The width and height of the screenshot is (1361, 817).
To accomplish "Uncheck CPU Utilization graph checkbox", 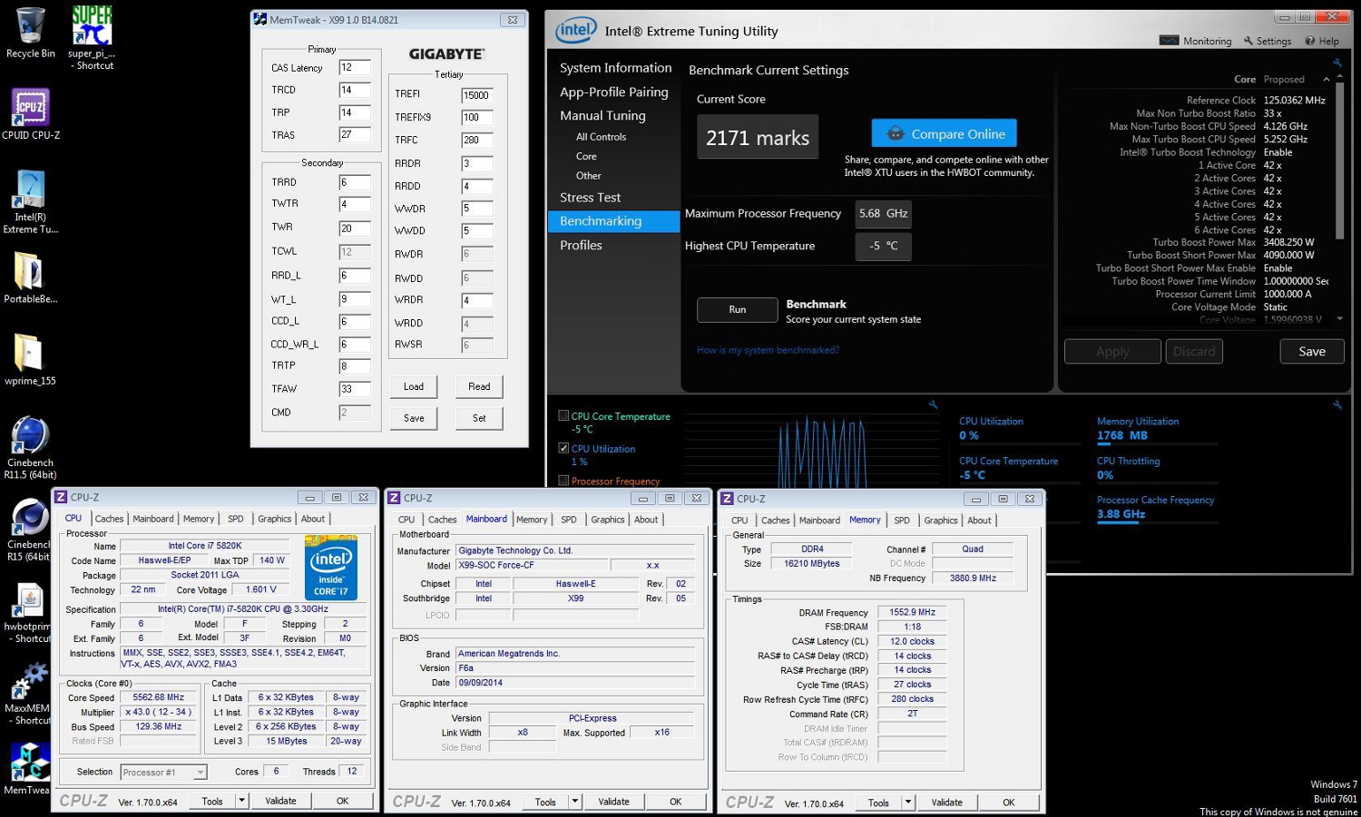I will [563, 448].
